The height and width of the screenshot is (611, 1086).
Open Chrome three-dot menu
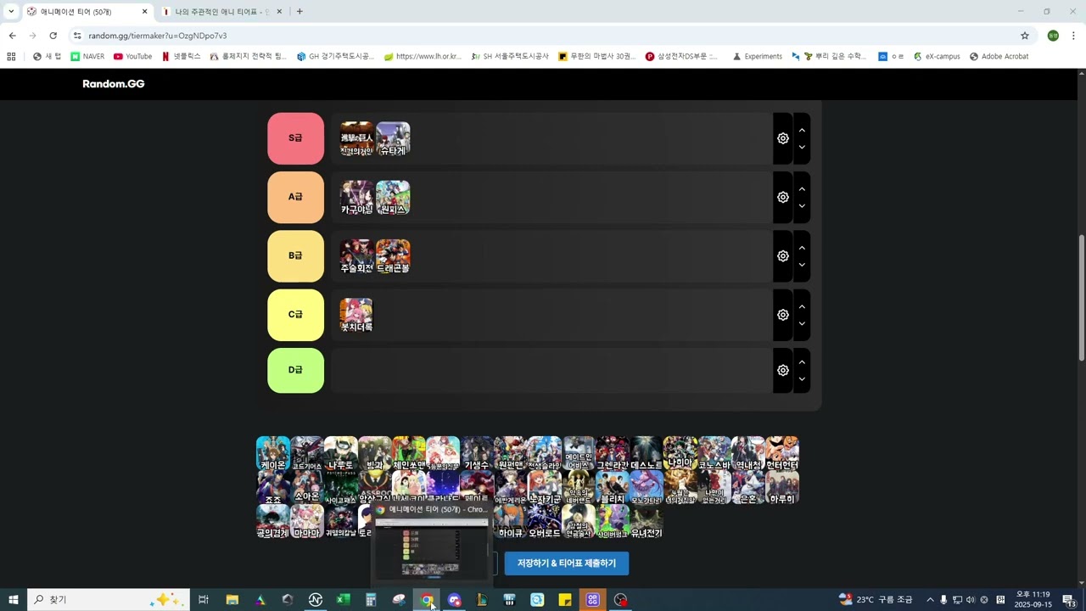[1073, 36]
